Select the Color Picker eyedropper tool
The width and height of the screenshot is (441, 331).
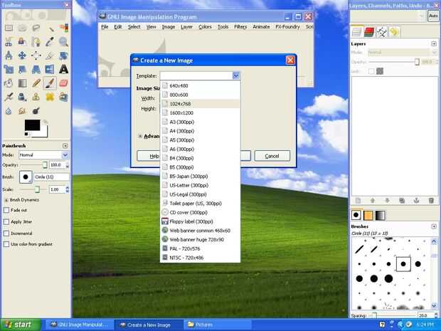(50, 42)
